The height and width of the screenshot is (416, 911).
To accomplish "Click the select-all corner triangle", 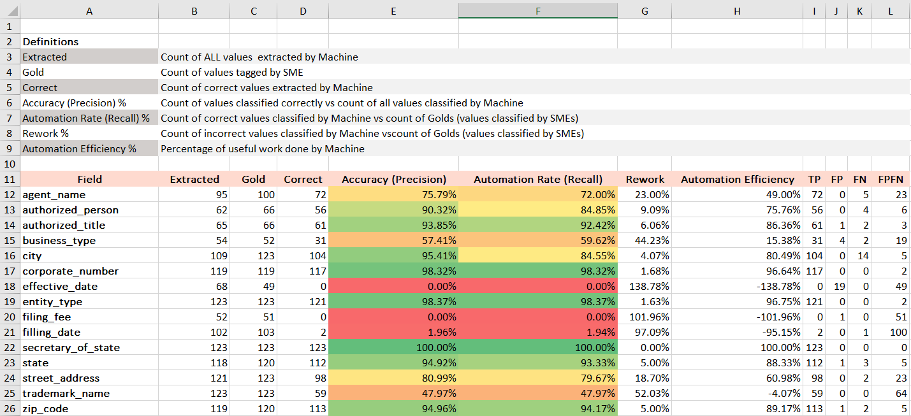I will [10, 11].
